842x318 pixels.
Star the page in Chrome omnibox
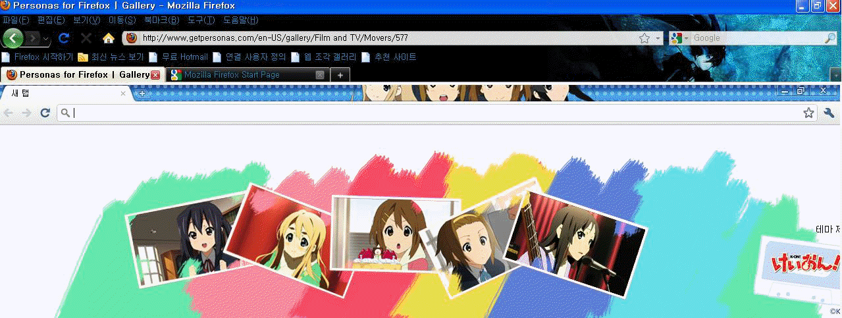point(808,113)
